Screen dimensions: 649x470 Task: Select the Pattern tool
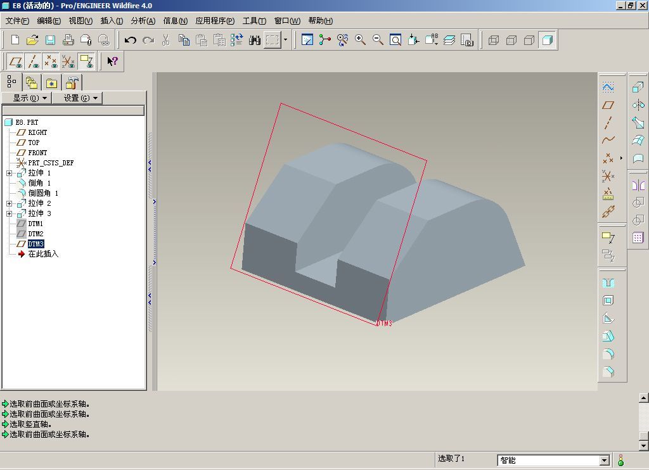(638, 238)
